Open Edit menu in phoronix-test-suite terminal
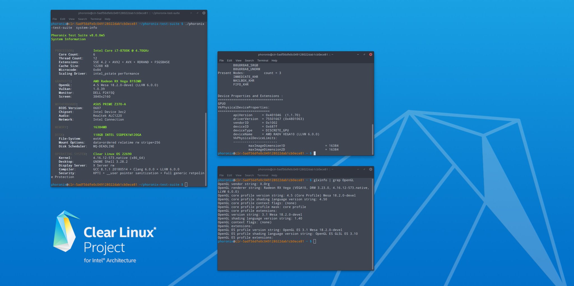Image resolution: width=574 pixels, height=286 pixels. point(63,19)
